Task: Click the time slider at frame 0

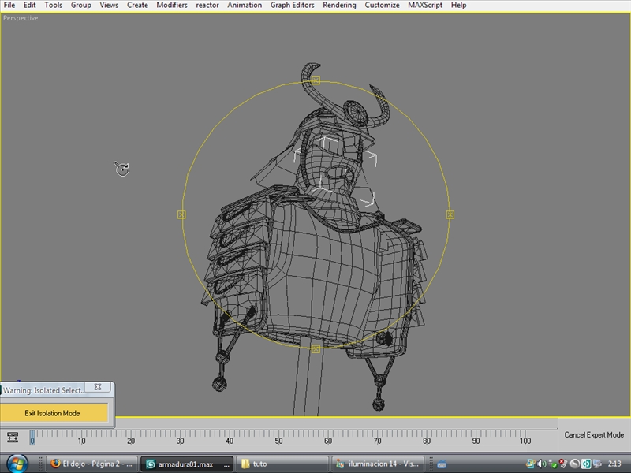Action: tap(32, 438)
